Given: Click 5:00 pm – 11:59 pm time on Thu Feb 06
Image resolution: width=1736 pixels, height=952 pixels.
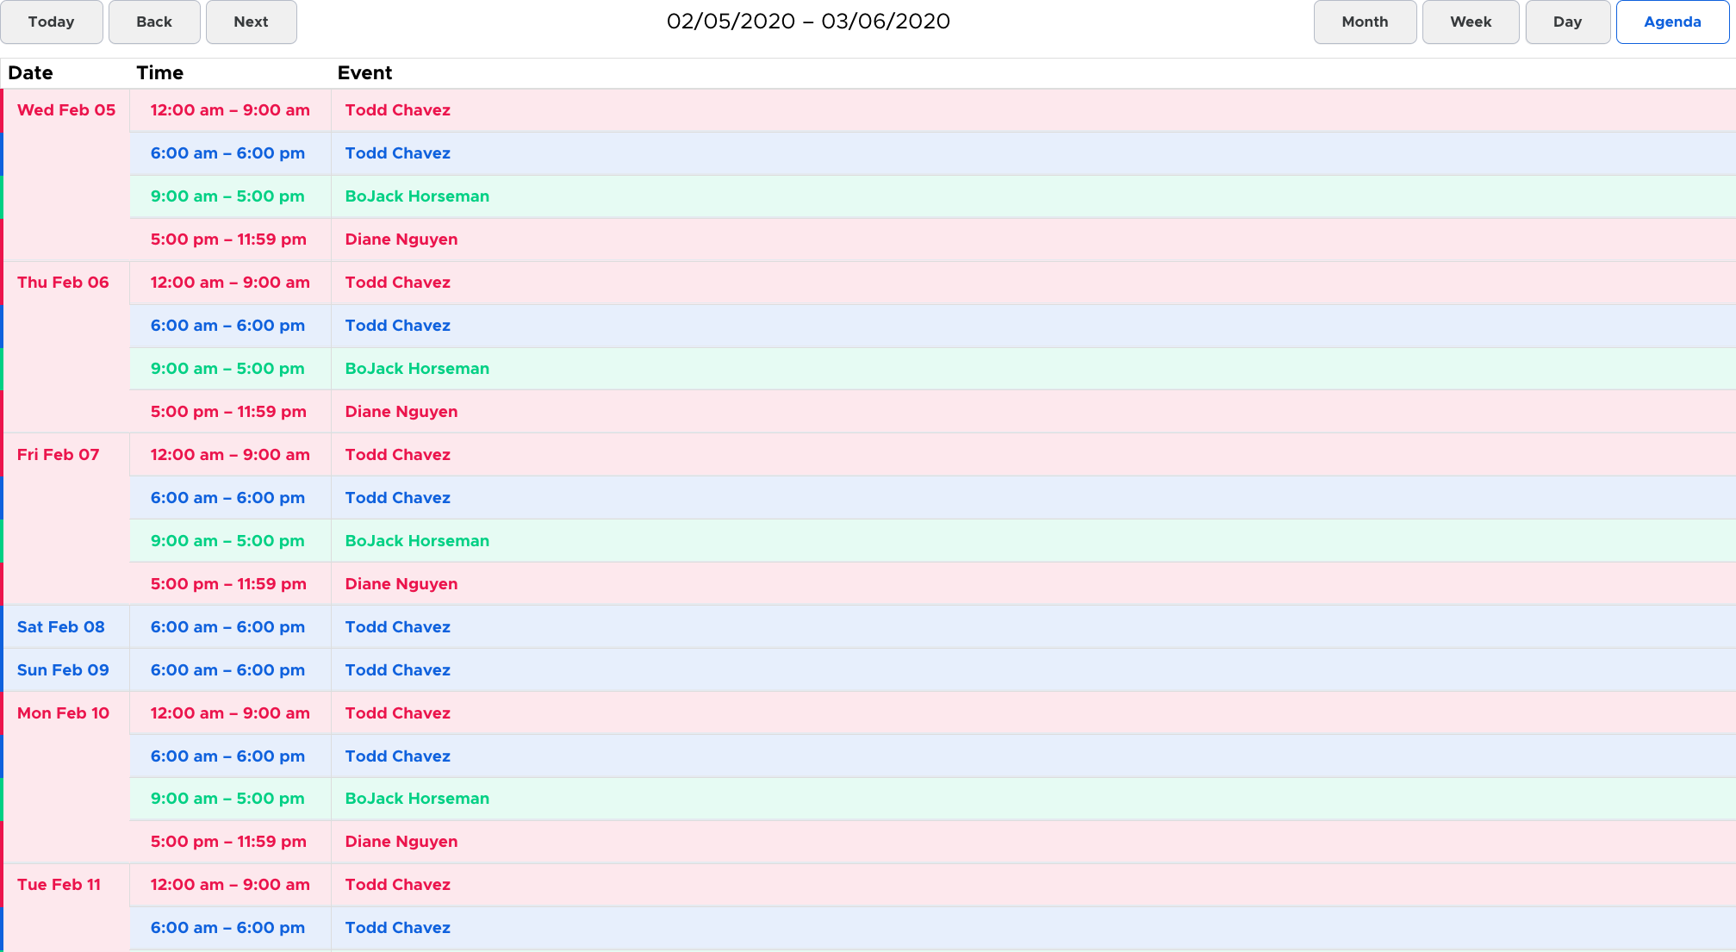Looking at the screenshot, I should [x=228, y=412].
